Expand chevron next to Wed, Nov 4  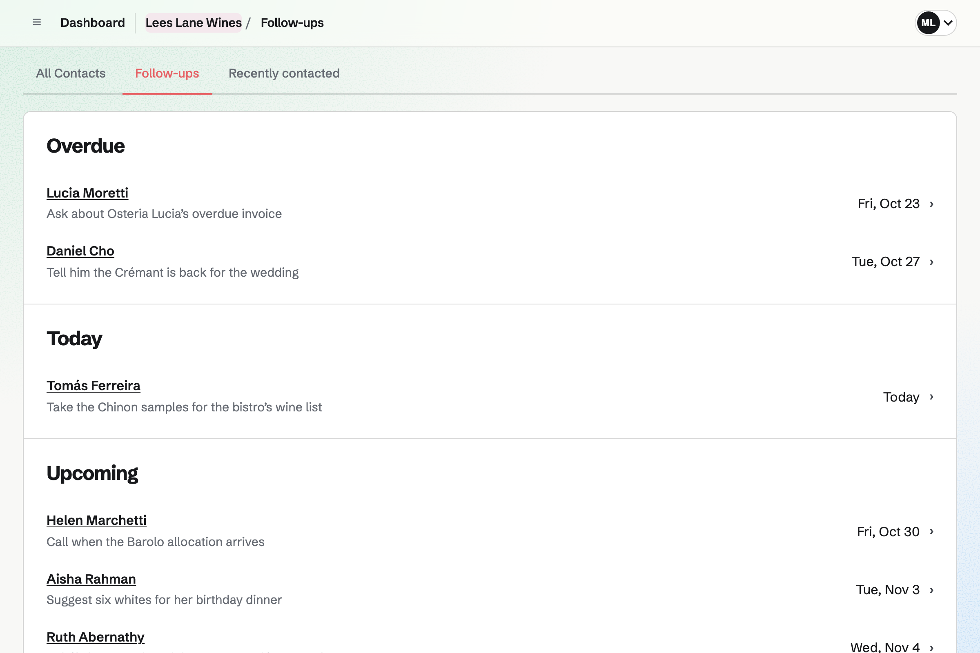click(x=932, y=648)
